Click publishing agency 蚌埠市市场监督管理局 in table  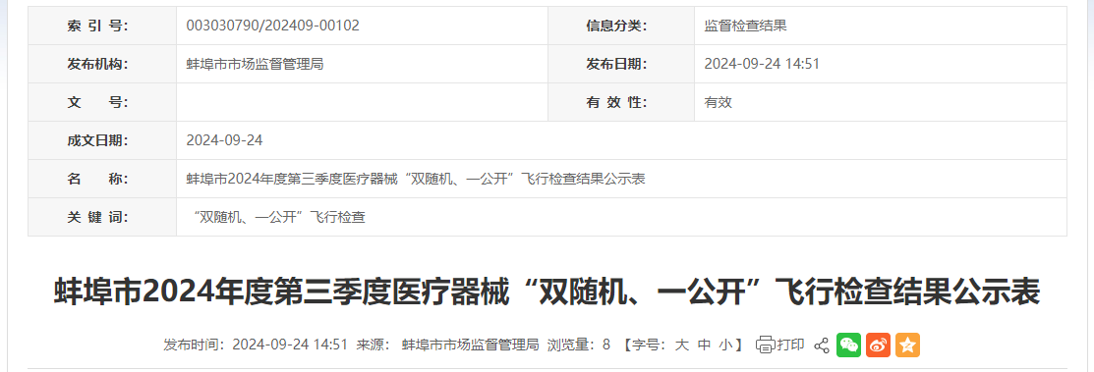coord(255,64)
